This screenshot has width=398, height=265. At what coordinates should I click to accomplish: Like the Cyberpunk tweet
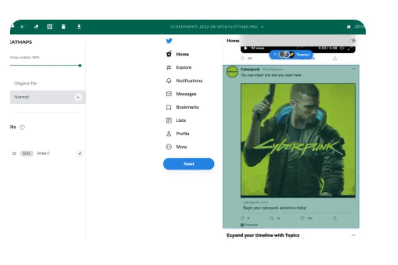[302, 218]
